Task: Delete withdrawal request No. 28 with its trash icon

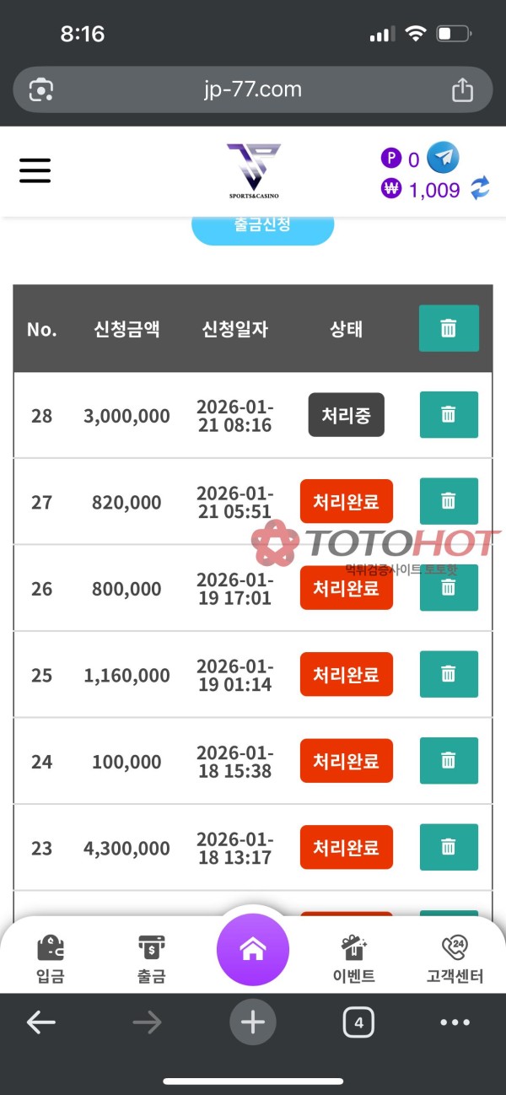Action: point(449,415)
